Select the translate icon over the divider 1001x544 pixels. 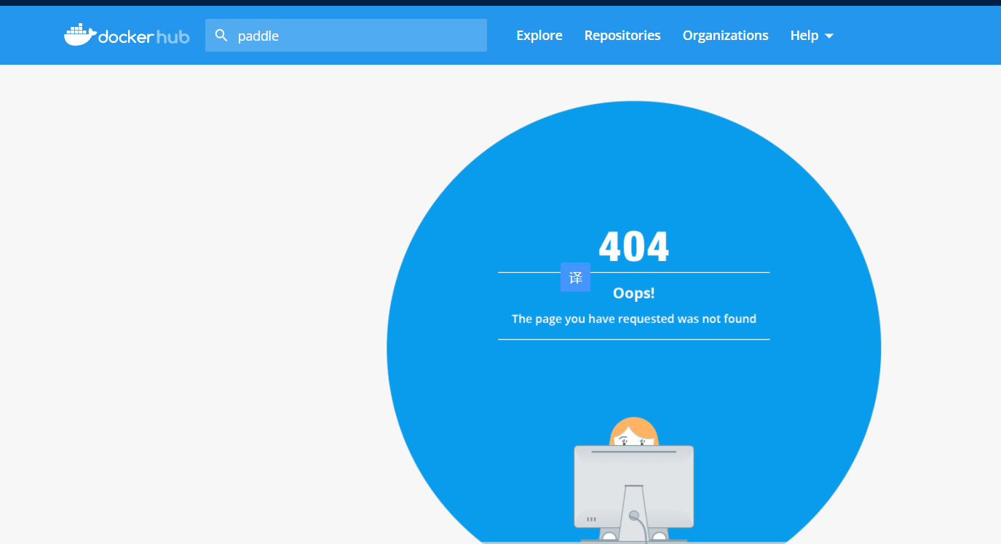[x=575, y=277]
